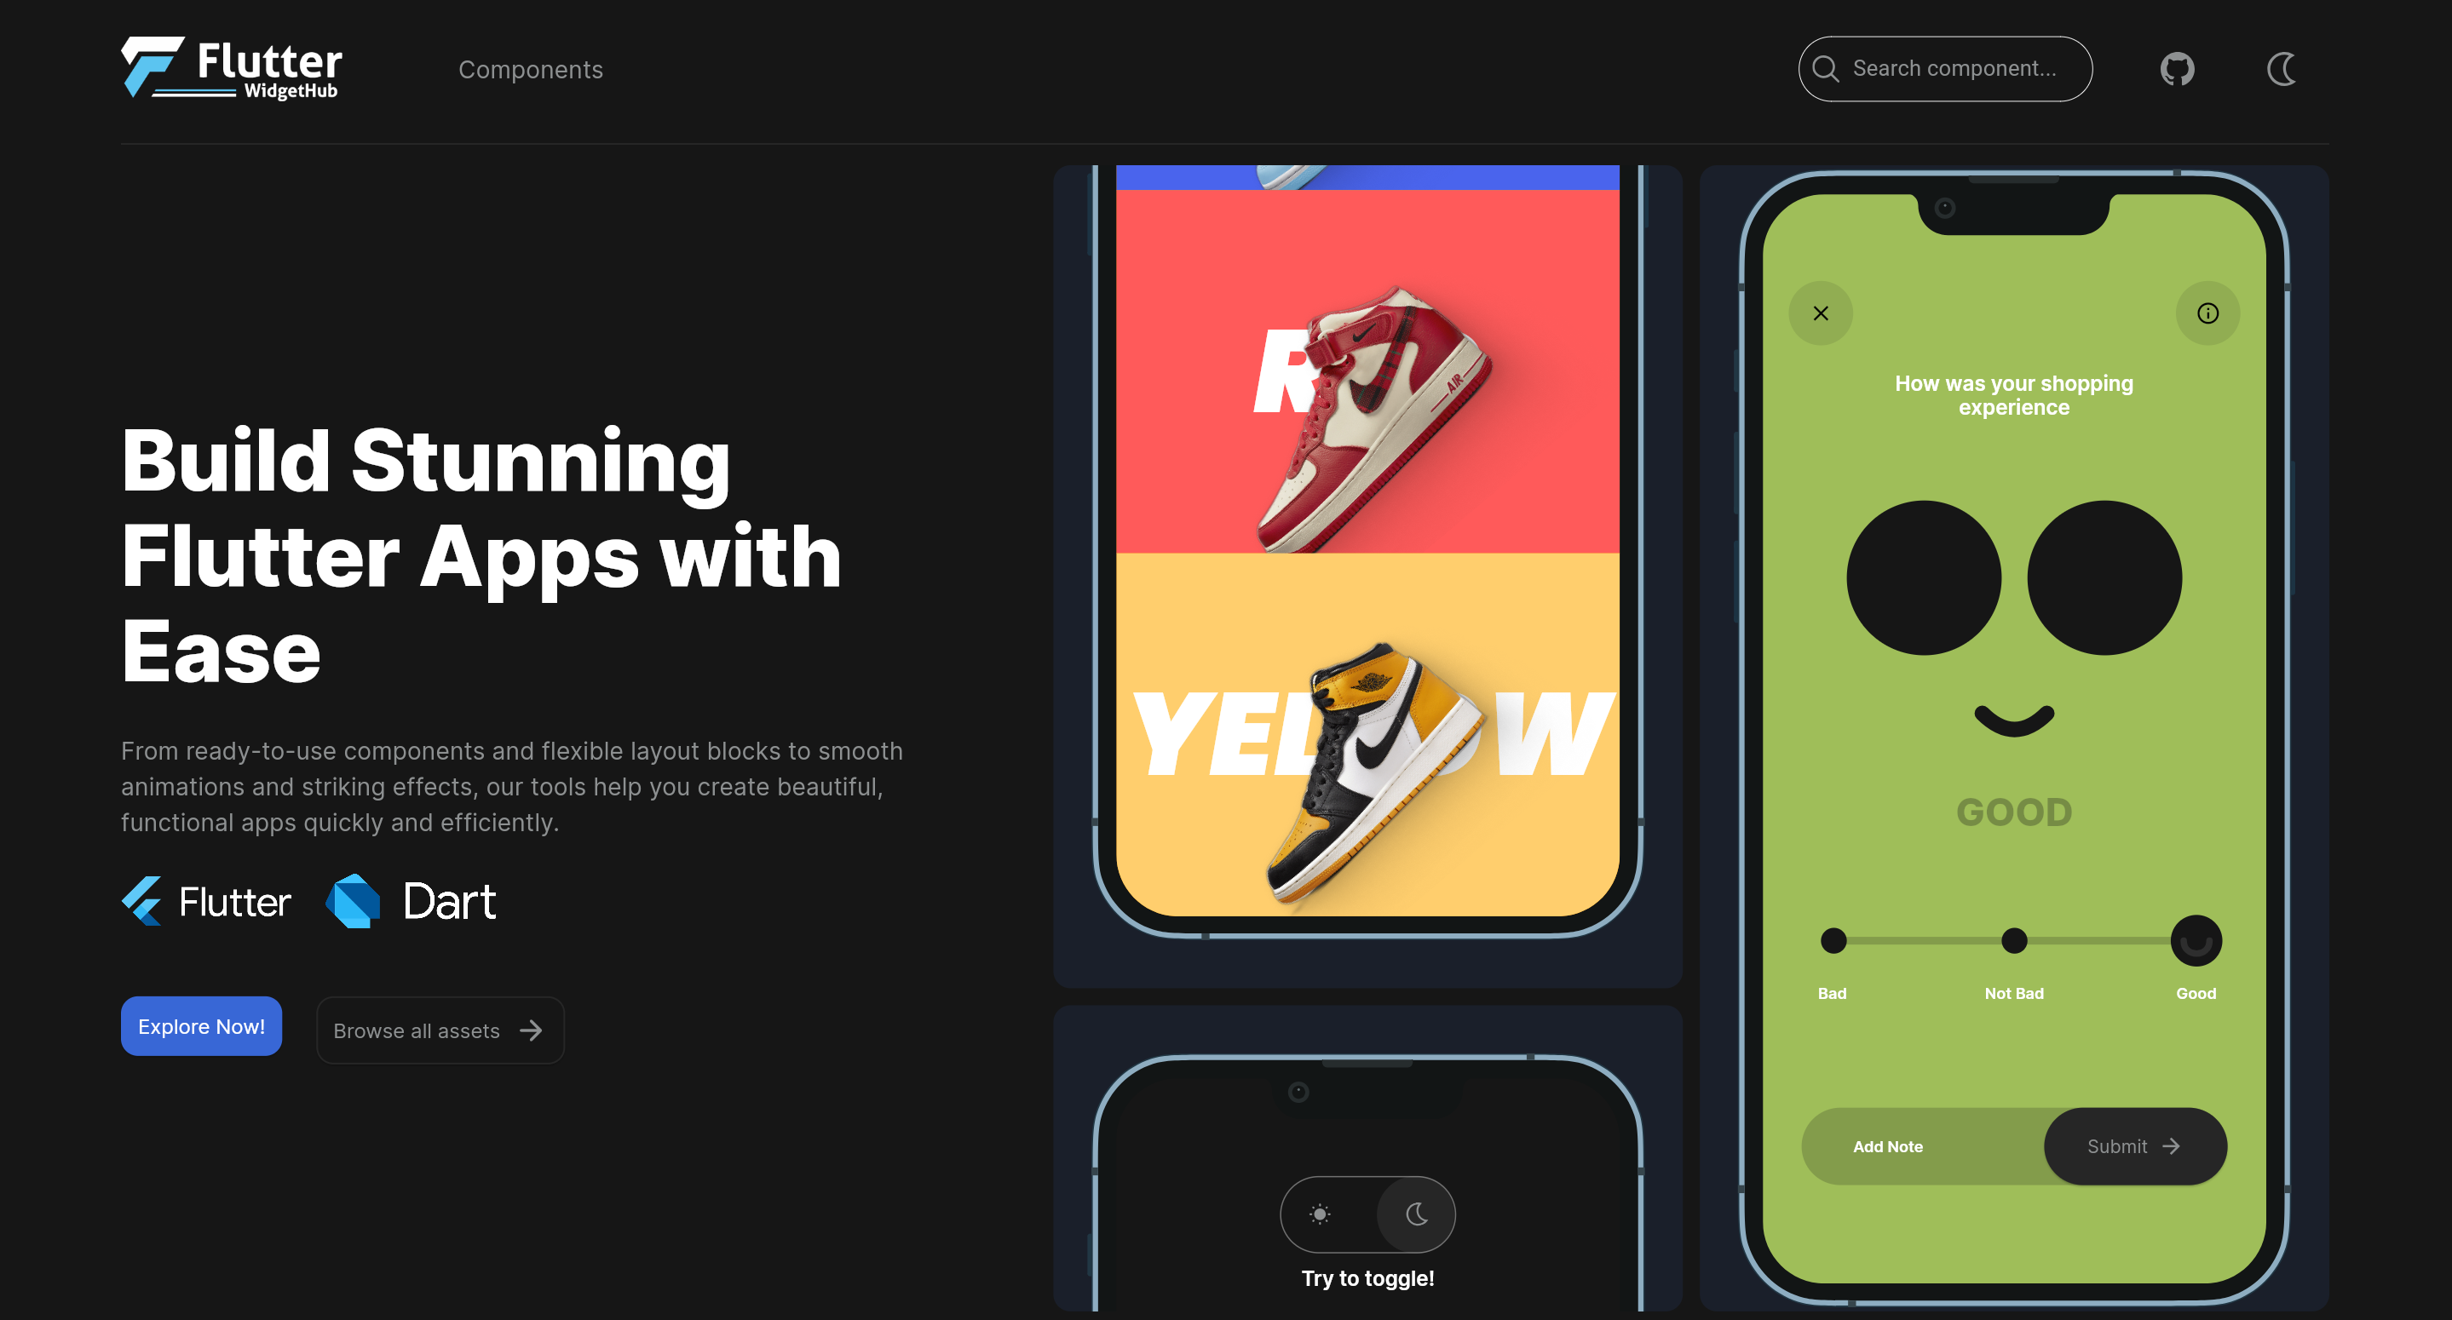
Task: Click the search magnifier icon
Action: 1826,68
